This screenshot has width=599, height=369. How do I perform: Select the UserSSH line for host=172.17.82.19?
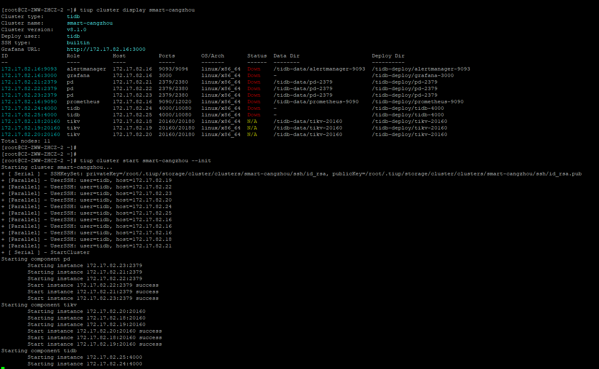tap(87, 180)
